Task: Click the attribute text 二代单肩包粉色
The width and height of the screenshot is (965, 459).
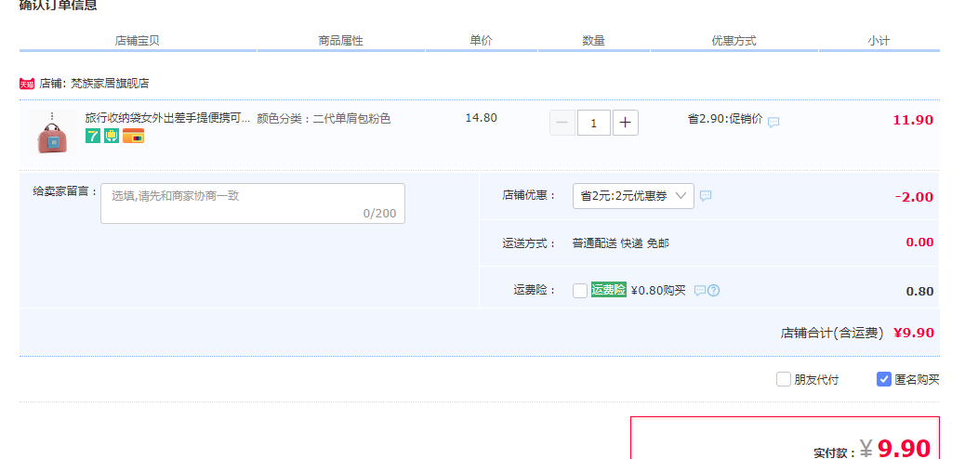Action: pyautogui.click(x=351, y=119)
